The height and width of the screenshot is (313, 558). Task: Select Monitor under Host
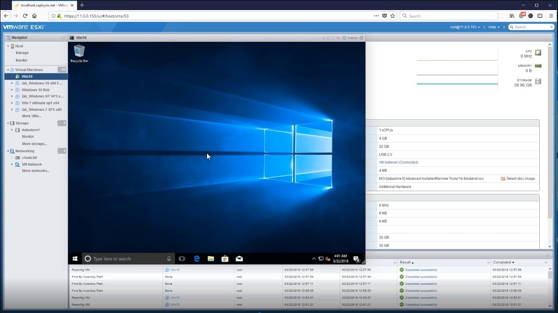coord(22,60)
